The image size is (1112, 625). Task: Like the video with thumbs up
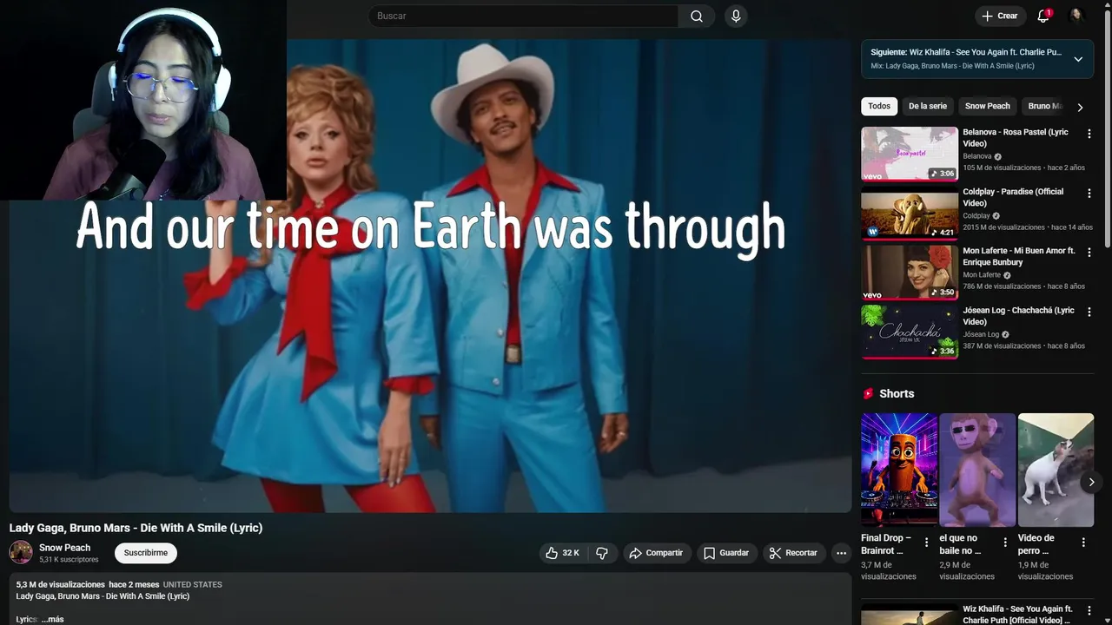[562, 553]
